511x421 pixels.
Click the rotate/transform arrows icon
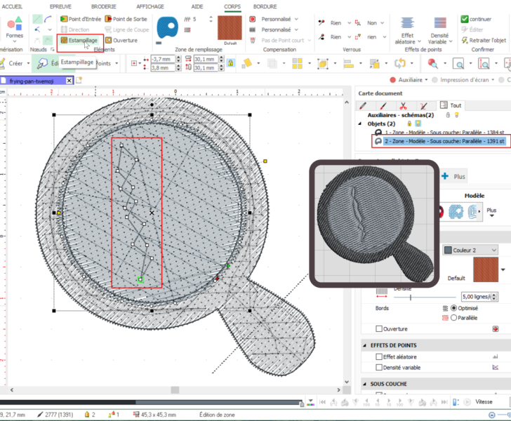click(400, 63)
